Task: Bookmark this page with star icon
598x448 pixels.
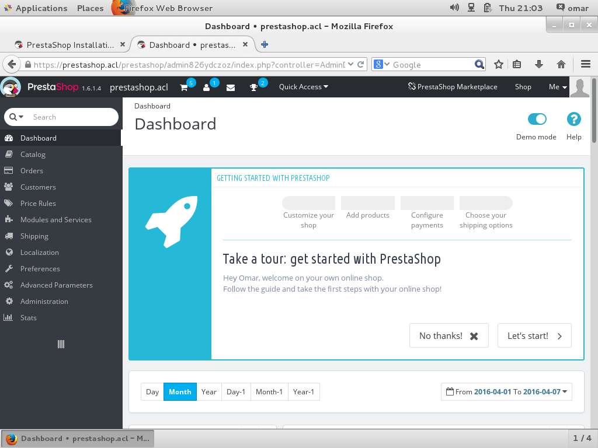Action: coord(499,64)
